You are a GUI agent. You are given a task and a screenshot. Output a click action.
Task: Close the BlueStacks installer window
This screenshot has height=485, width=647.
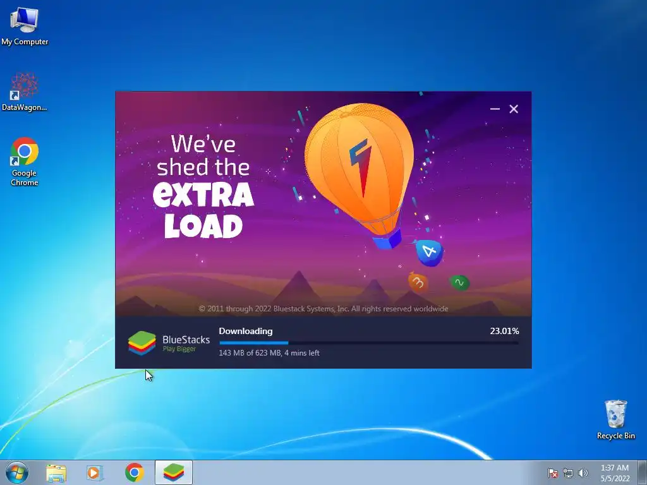coord(514,109)
